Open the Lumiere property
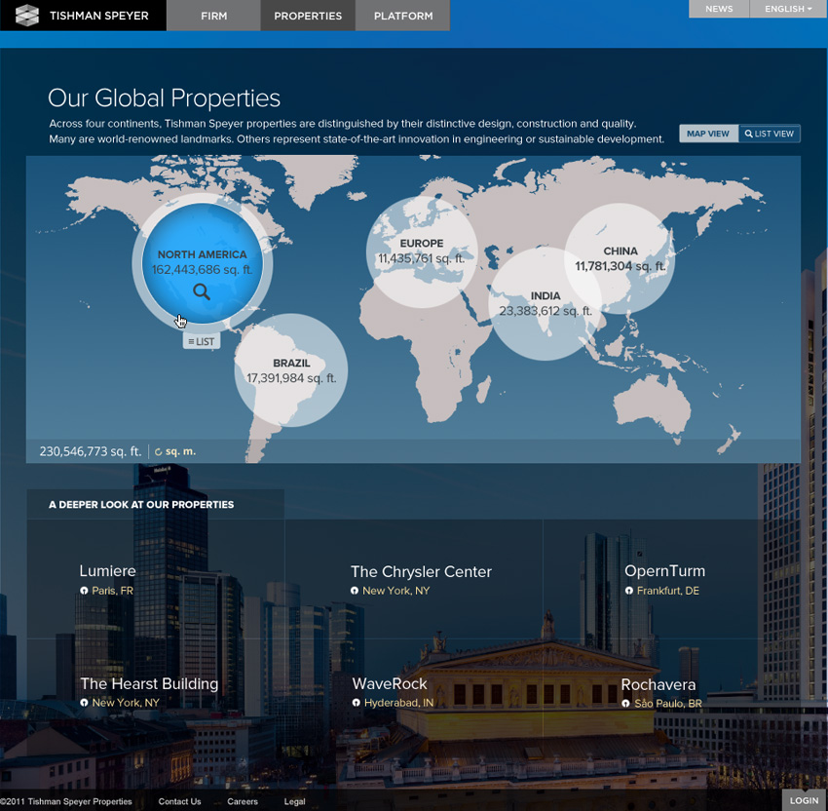 click(108, 571)
